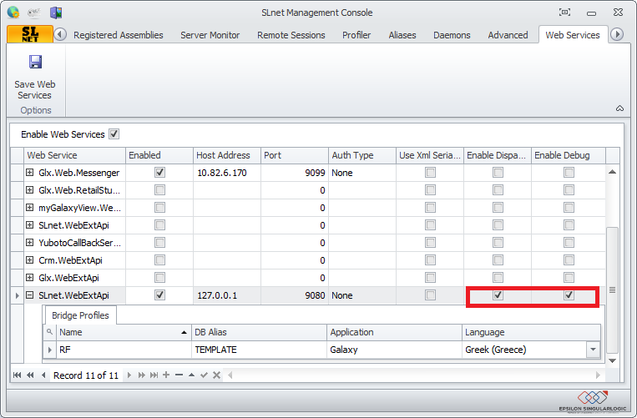Toggle Enable Web Services checkbox

click(114, 134)
